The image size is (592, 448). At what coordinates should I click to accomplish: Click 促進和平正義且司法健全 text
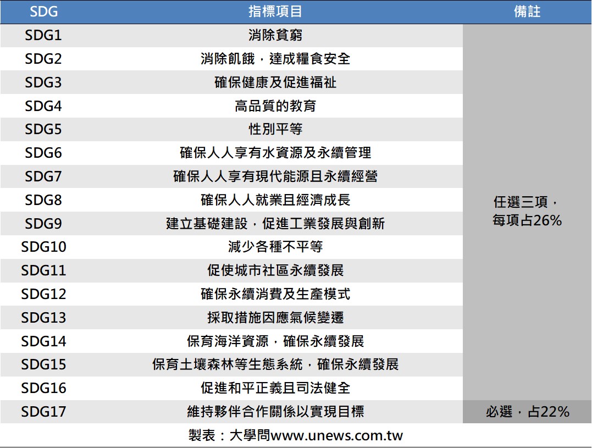click(x=275, y=388)
